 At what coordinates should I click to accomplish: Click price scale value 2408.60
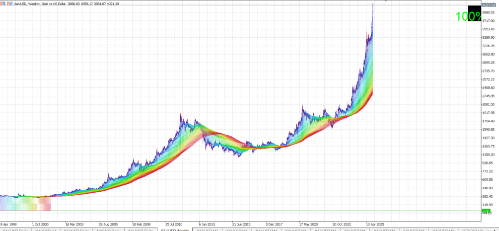click(x=488, y=87)
